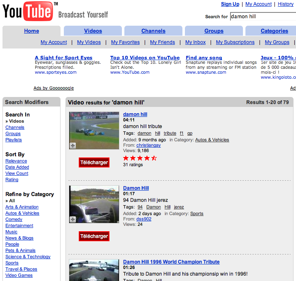Open uploader christiangay's profile
296x281 pixels.
tap(148, 145)
